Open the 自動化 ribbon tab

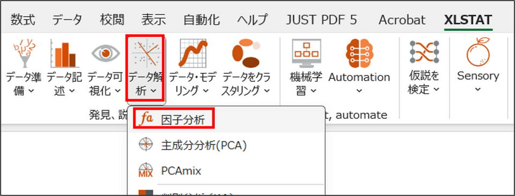[x=201, y=20]
